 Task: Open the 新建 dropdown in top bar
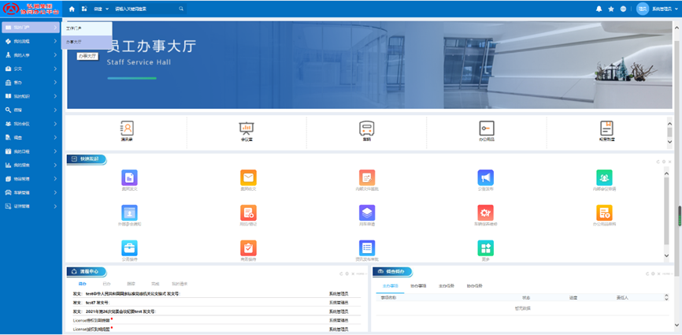tap(102, 9)
